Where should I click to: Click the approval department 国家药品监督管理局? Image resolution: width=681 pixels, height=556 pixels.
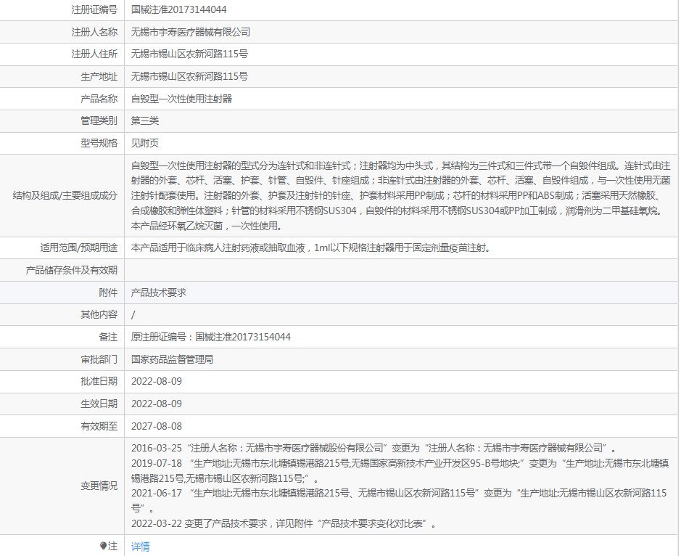pos(173,359)
